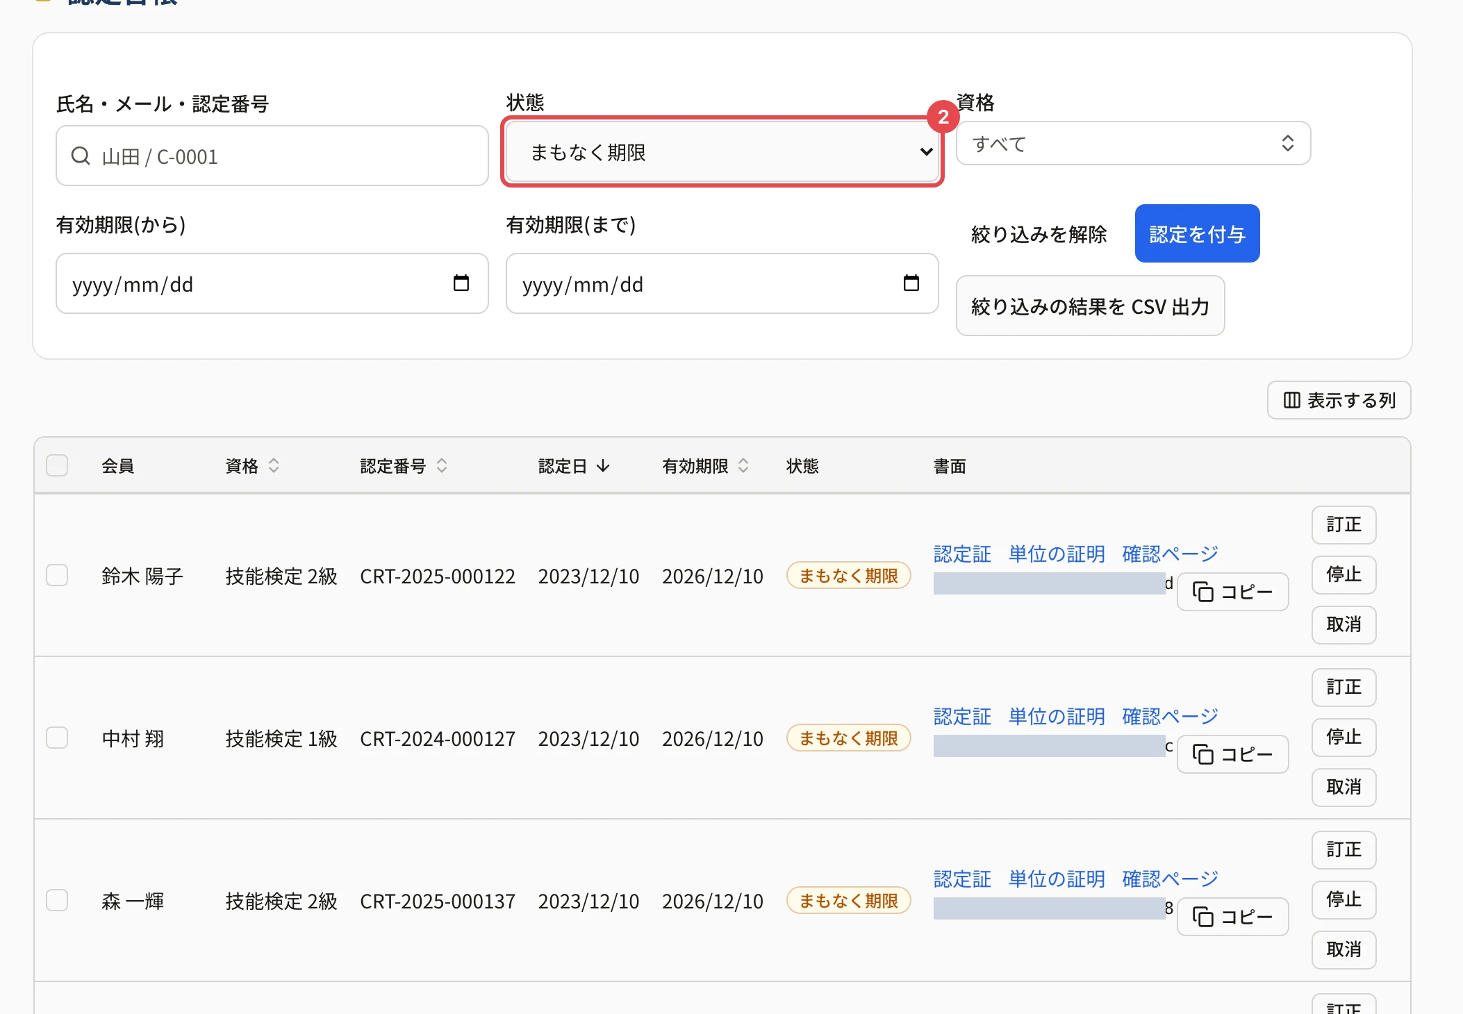Screen dimensions: 1463x1014
Task: Click the search magnifier icon in name field
Action: 81,156
